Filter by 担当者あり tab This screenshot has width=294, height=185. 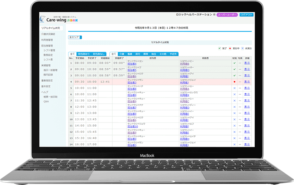83,54
